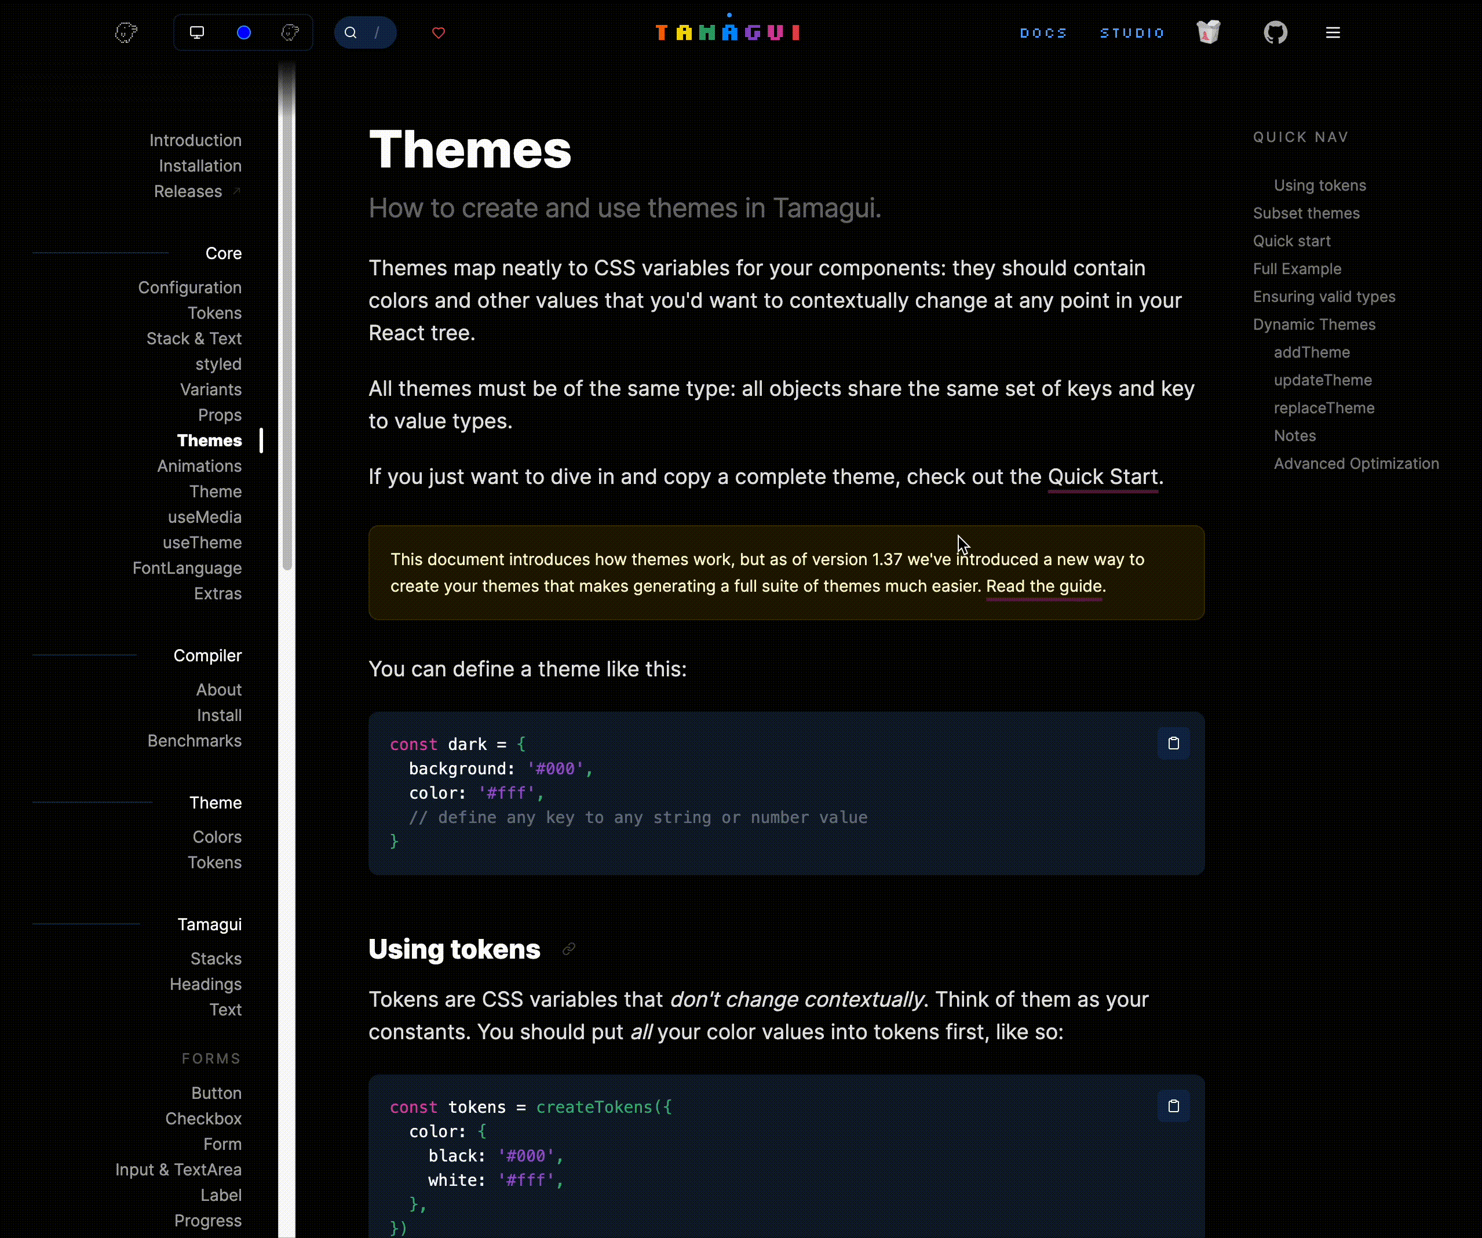The height and width of the screenshot is (1238, 1482).
Task: Open the DOCS navigation item
Action: [x=1042, y=32]
